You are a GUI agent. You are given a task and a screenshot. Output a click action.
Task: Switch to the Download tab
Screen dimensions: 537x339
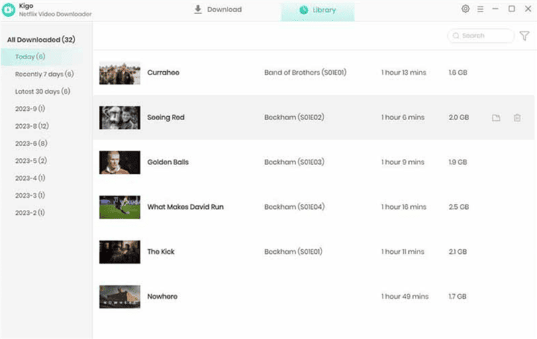pyautogui.click(x=217, y=9)
